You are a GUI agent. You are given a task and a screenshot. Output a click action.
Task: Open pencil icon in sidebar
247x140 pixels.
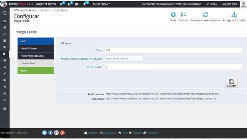5,99
